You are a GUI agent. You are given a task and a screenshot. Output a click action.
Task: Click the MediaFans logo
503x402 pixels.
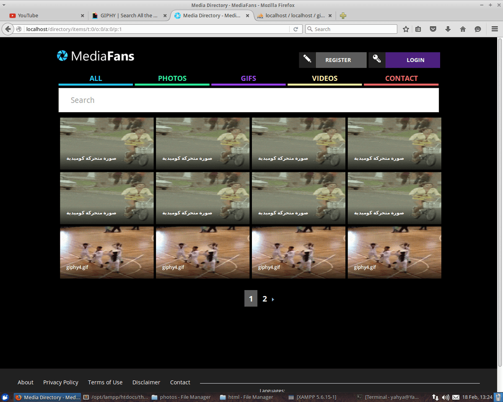tap(96, 56)
